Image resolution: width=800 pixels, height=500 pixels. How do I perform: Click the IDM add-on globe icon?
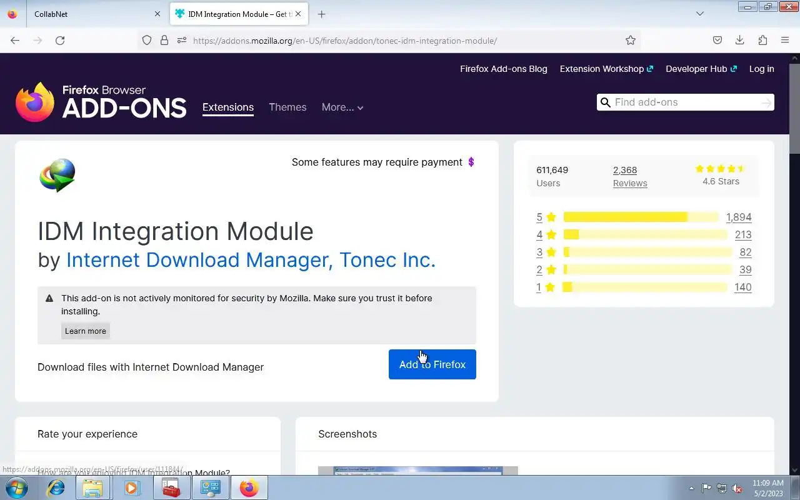[x=57, y=175]
